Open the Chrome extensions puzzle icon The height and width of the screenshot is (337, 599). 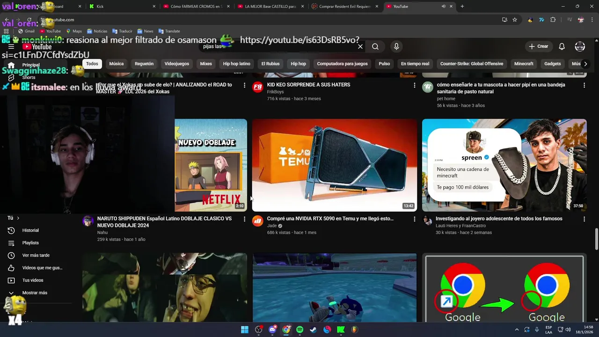point(553,20)
